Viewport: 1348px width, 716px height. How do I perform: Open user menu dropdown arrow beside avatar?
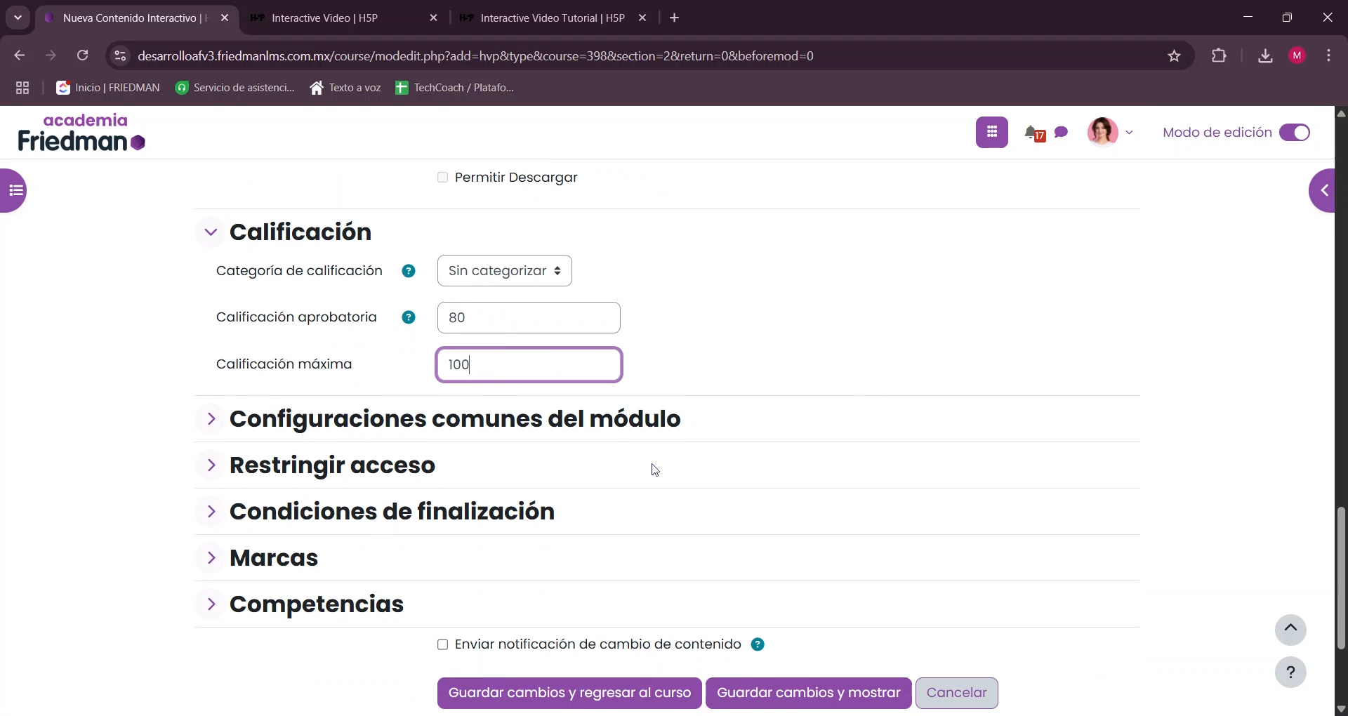[1129, 133]
